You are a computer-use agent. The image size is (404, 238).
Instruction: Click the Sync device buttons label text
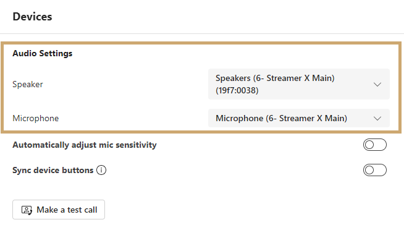53,170
